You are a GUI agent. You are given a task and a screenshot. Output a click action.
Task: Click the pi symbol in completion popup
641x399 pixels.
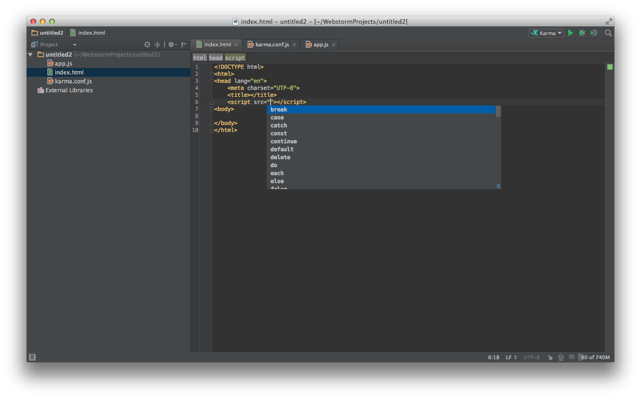(498, 186)
